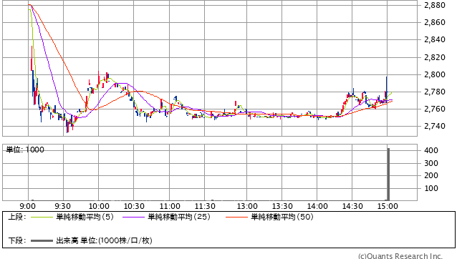The image size is (457, 259).
Task: Click the (c)Quants Research Inc. credit
Action: tap(400, 256)
